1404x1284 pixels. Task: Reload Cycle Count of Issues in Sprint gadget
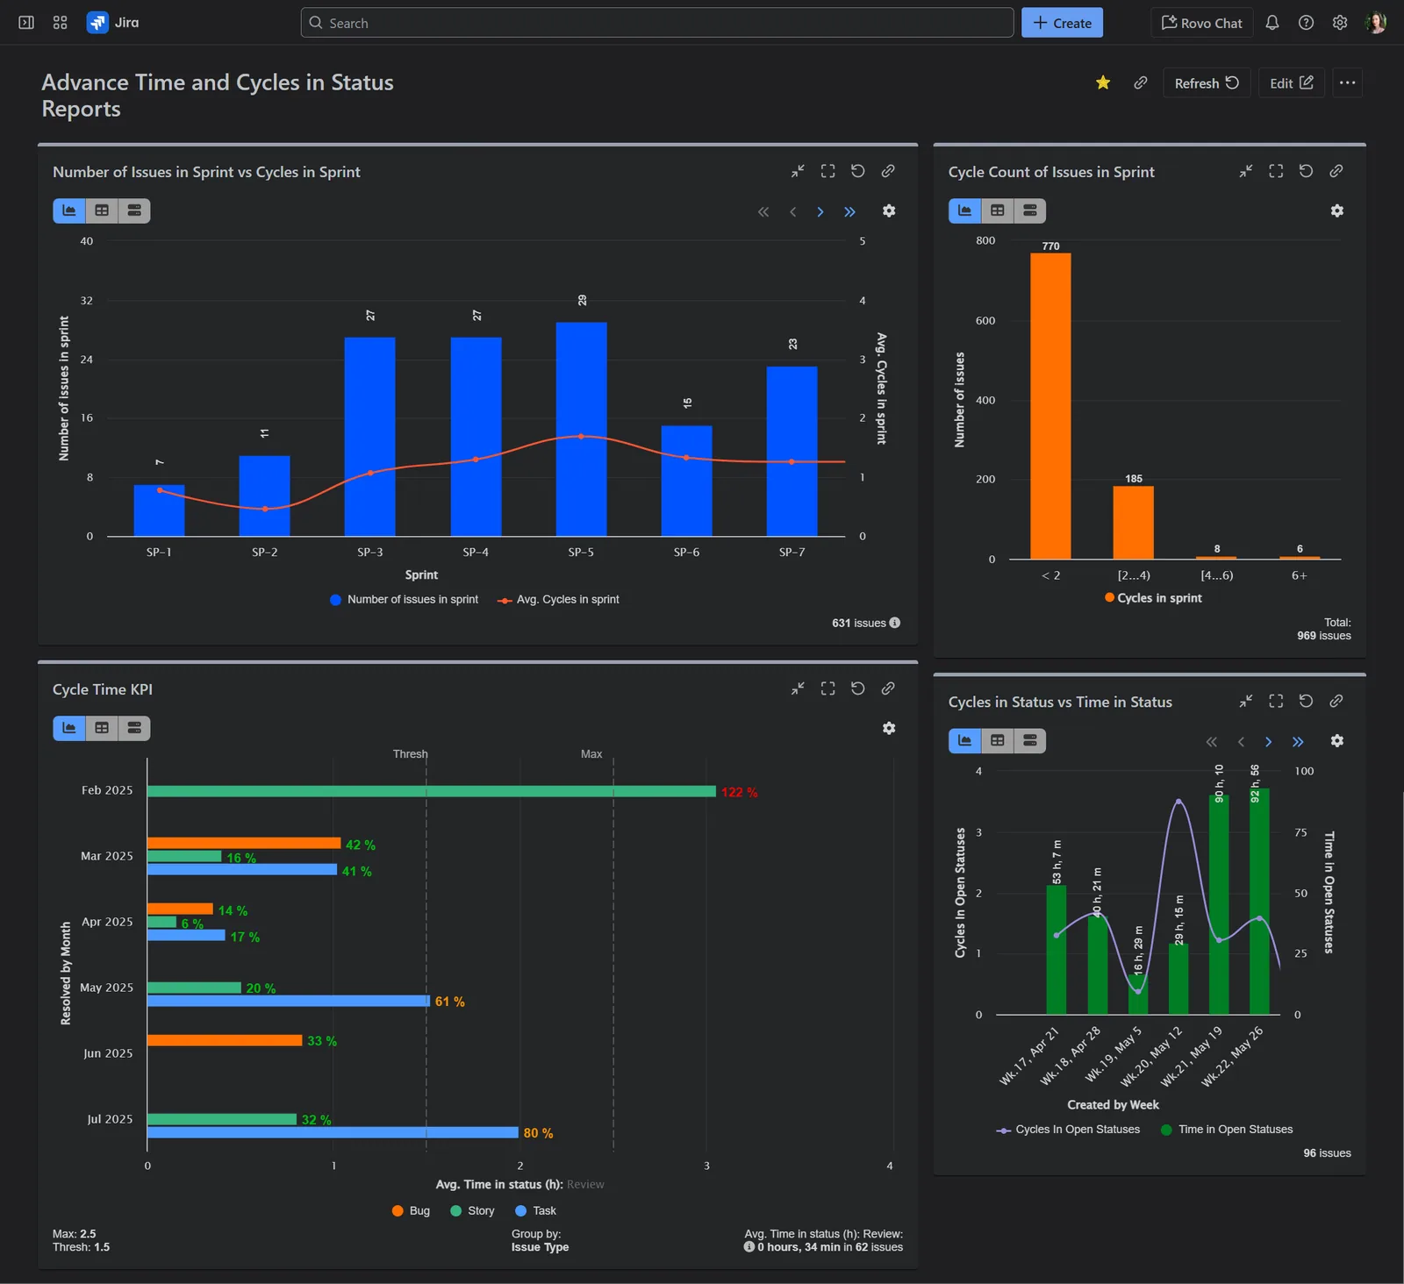point(1306,171)
